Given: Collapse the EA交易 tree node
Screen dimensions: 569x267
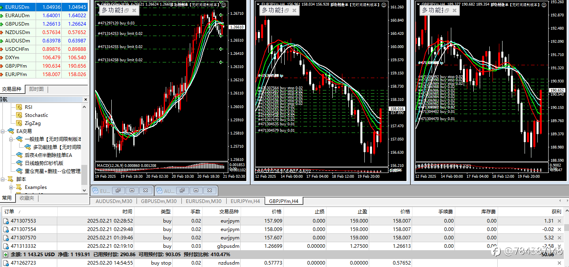Looking at the screenshot, I should (x=3, y=131).
